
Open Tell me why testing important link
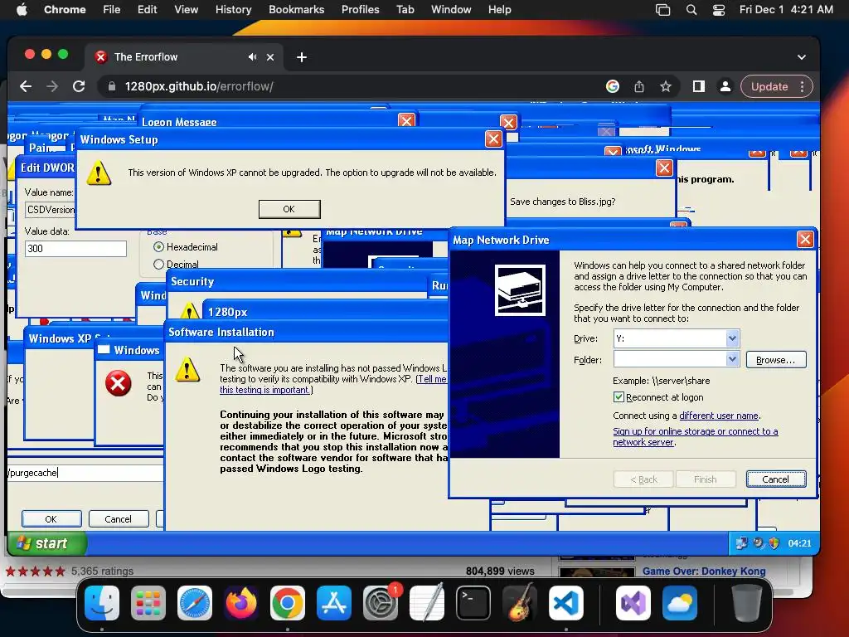(333, 385)
